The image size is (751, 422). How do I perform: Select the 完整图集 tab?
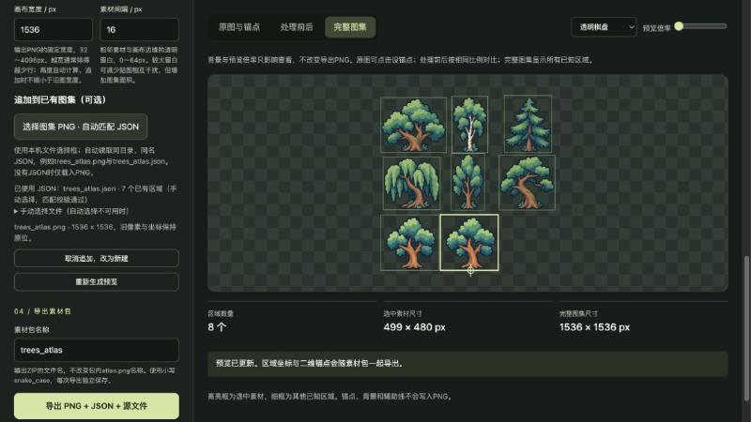pos(350,27)
